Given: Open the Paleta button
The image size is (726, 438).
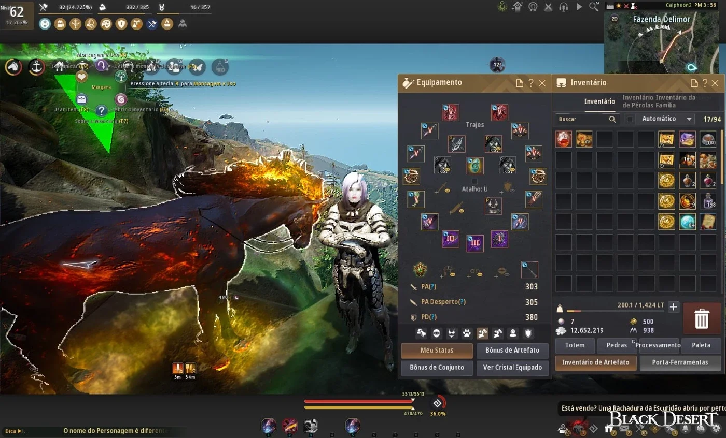Looking at the screenshot, I should [x=701, y=345].
